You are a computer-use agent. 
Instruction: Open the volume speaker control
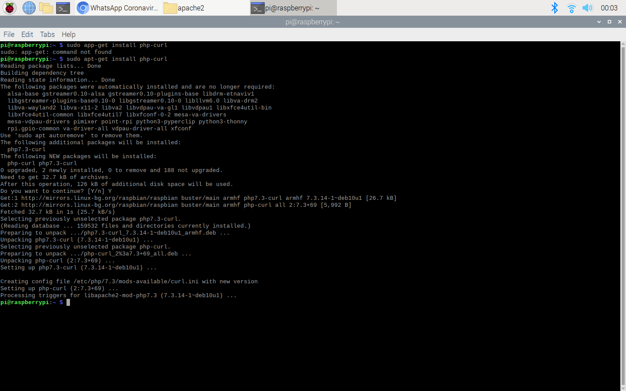tap(587, 8)
